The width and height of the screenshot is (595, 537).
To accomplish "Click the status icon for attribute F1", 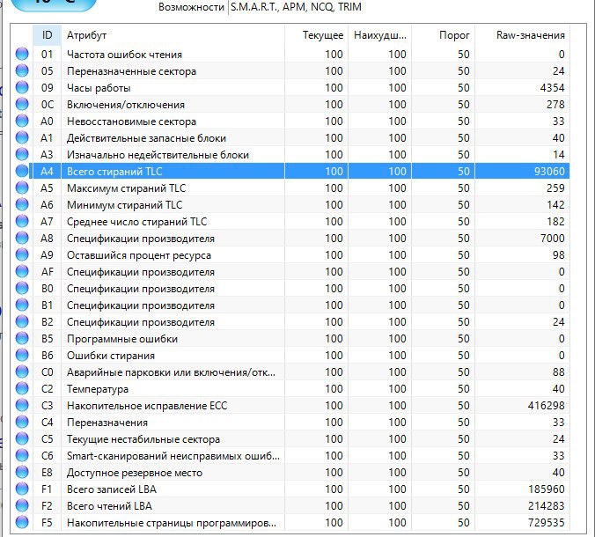I will pos(22,489).
